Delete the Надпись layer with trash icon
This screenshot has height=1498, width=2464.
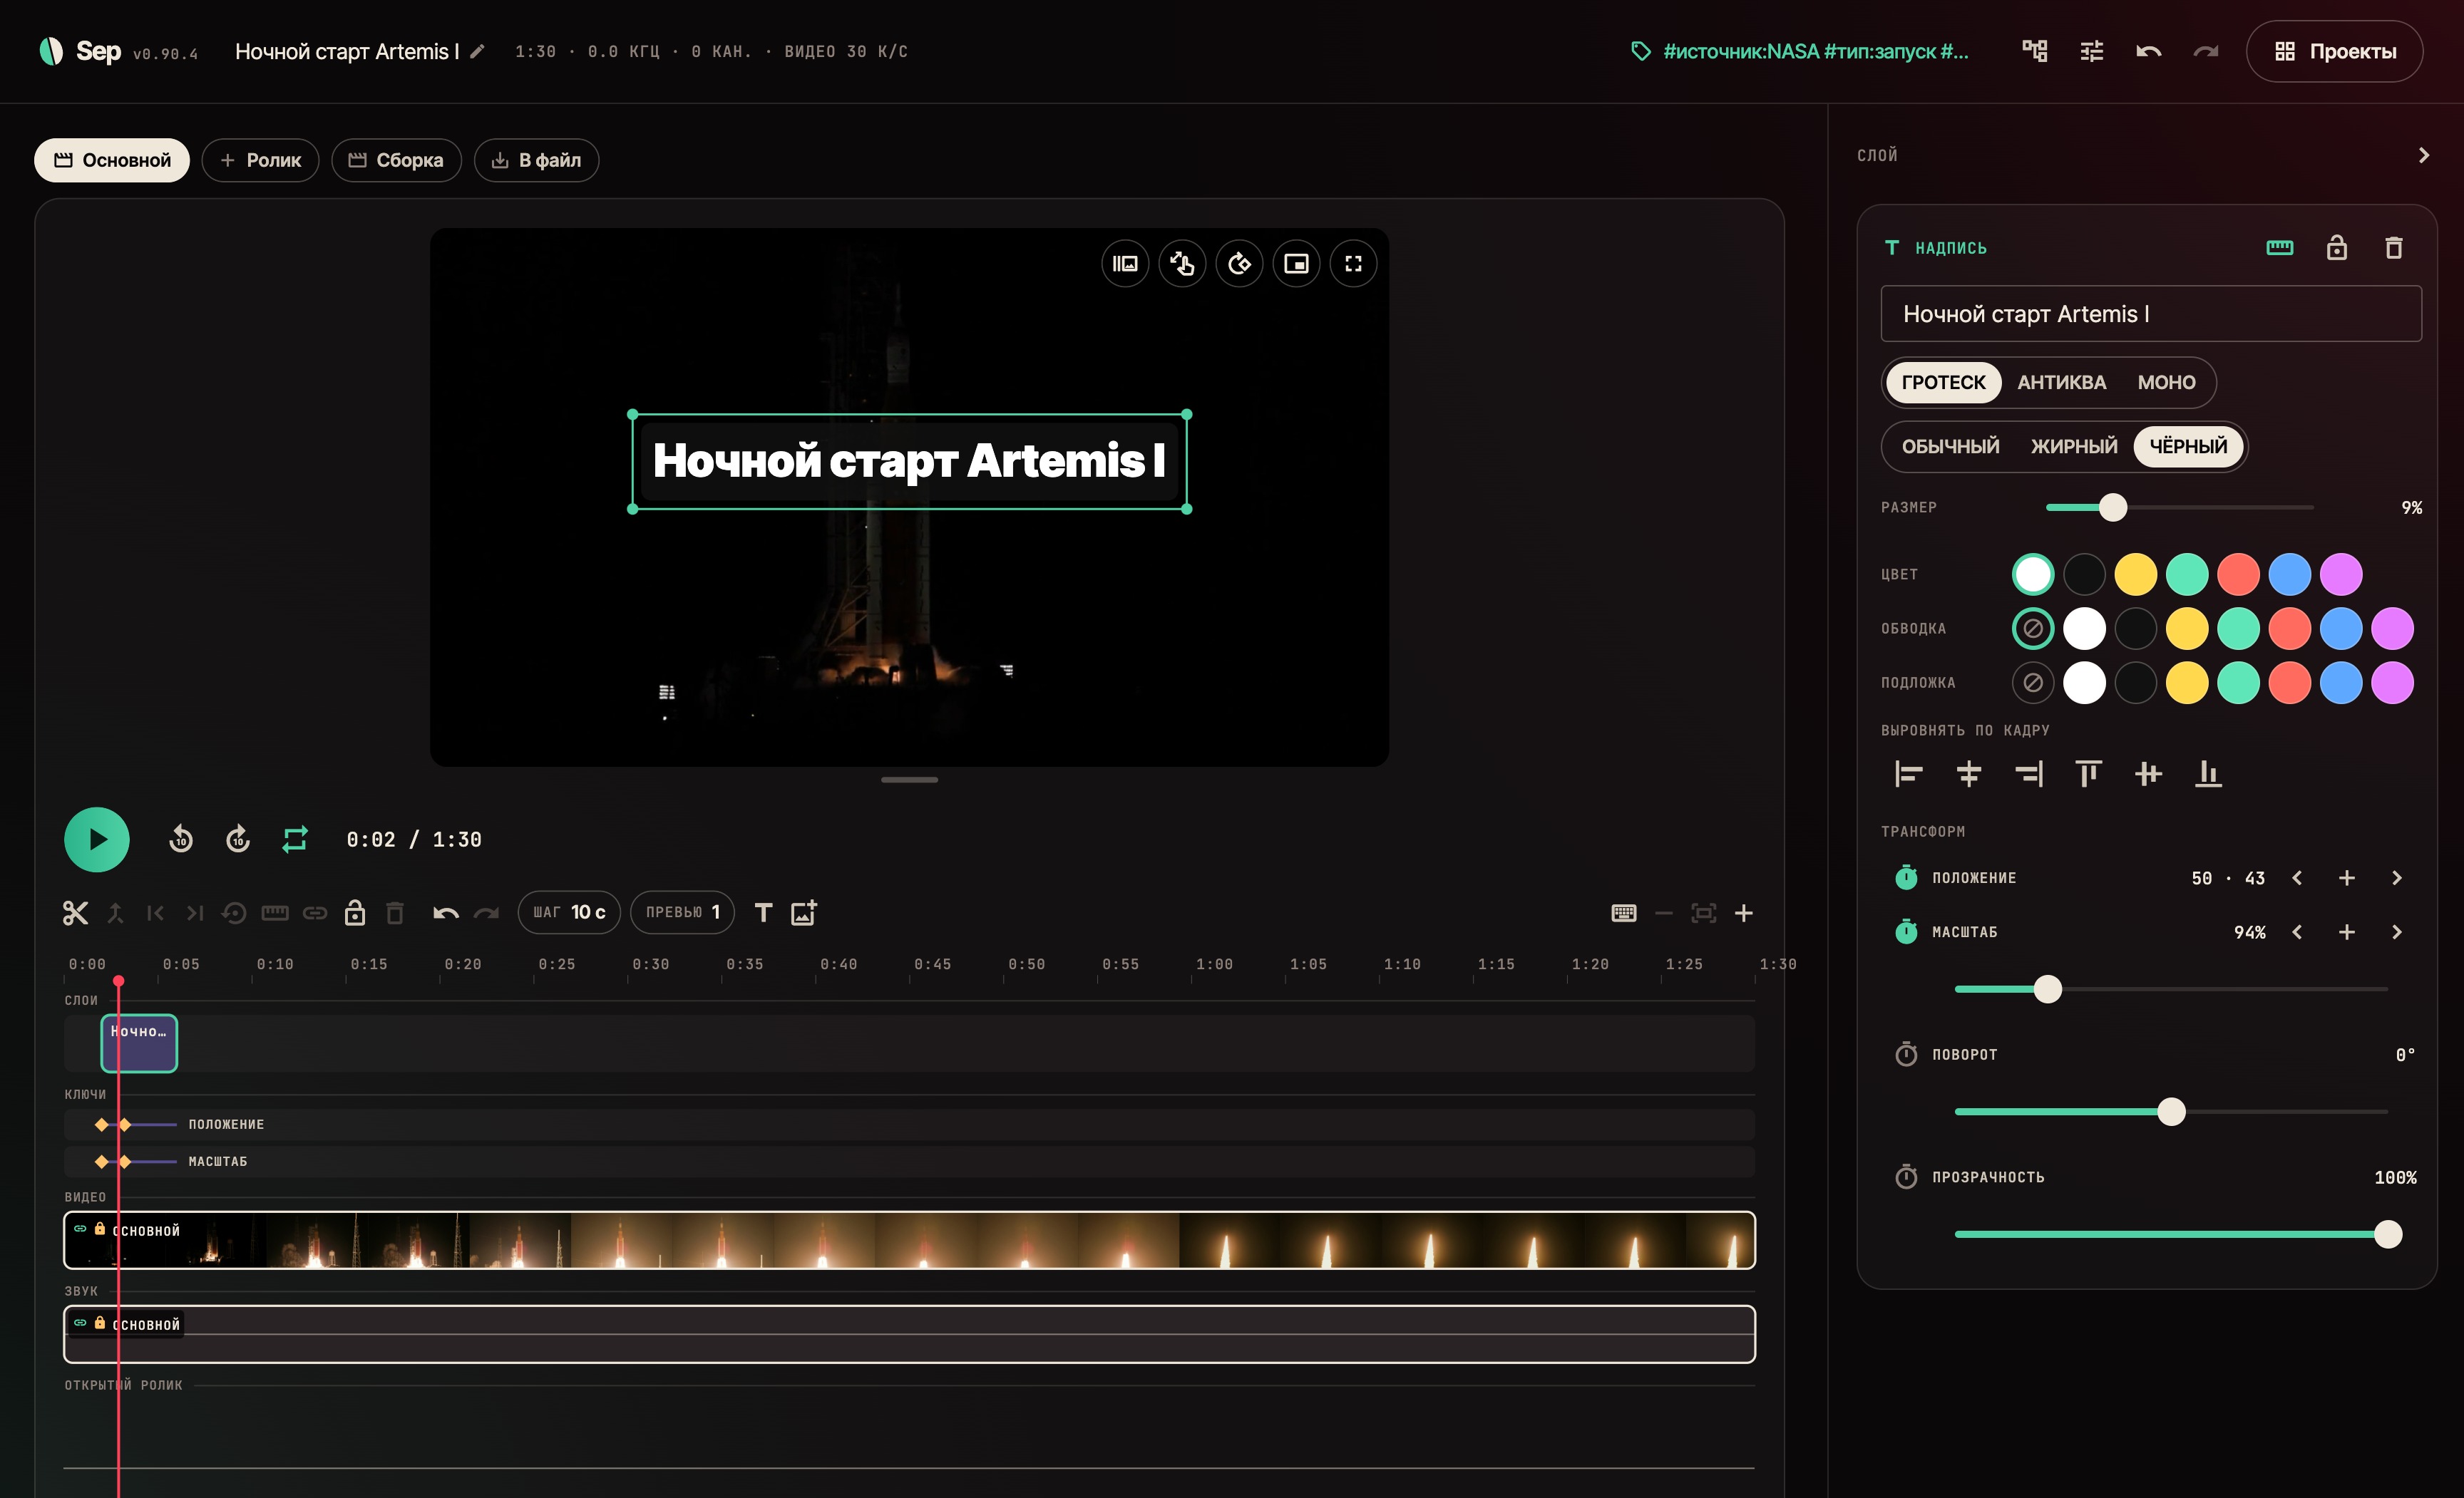click(x=2393, y=248)
